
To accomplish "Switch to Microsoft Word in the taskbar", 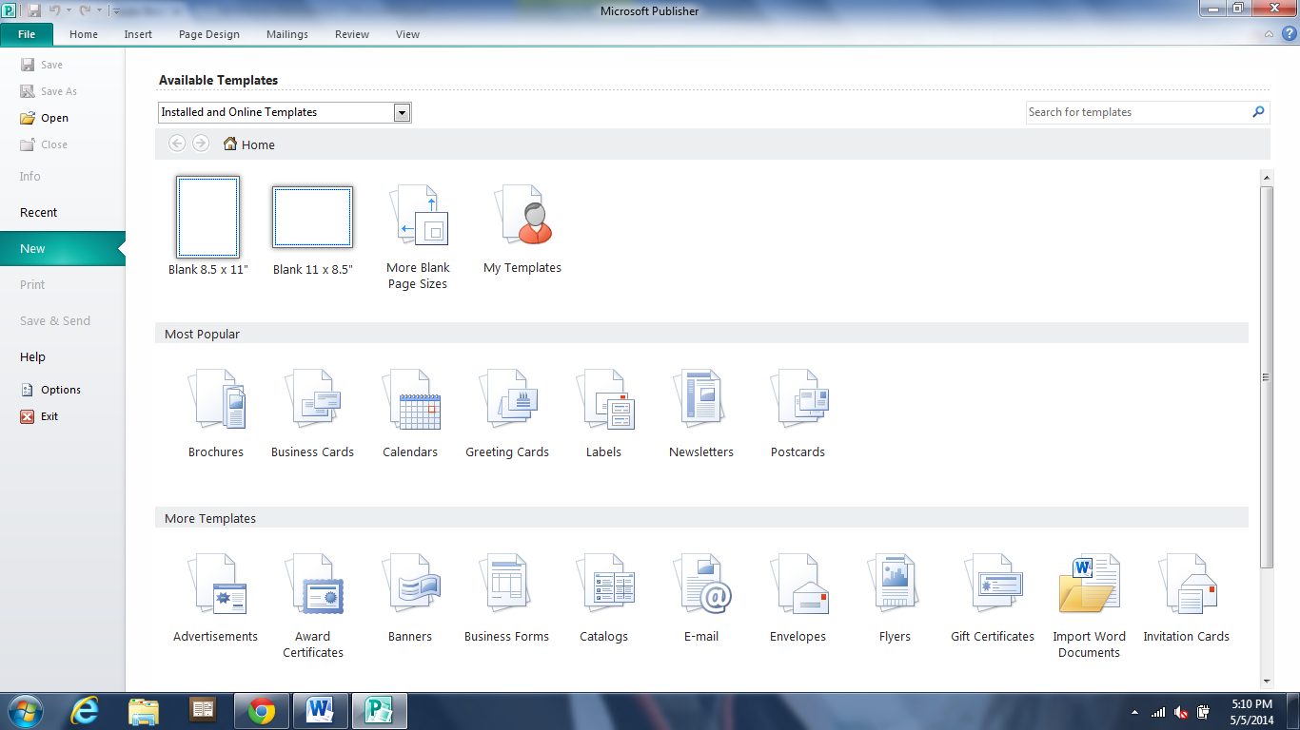I will (321, 711).
